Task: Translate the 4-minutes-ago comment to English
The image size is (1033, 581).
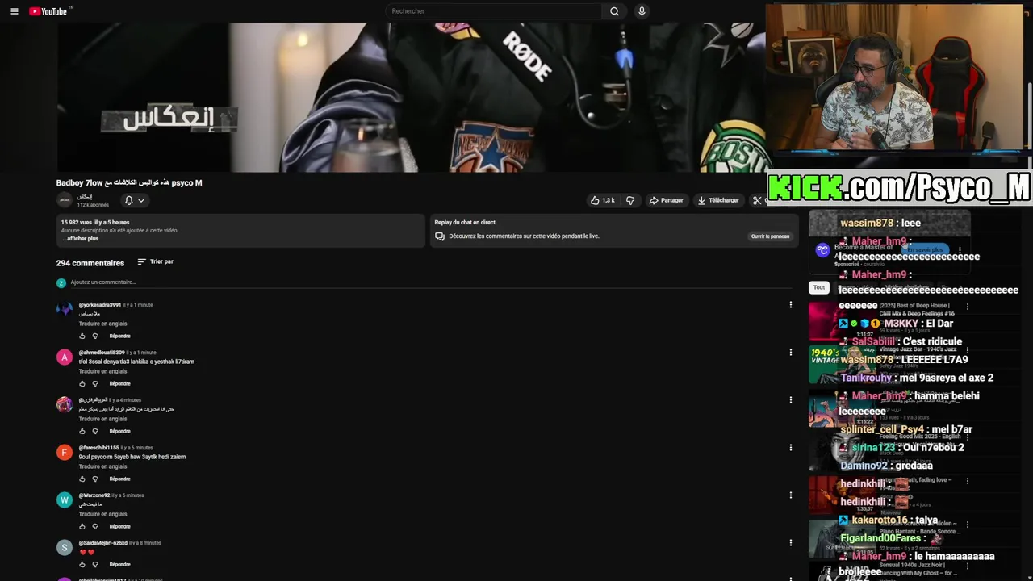Action: pos(102,419)
